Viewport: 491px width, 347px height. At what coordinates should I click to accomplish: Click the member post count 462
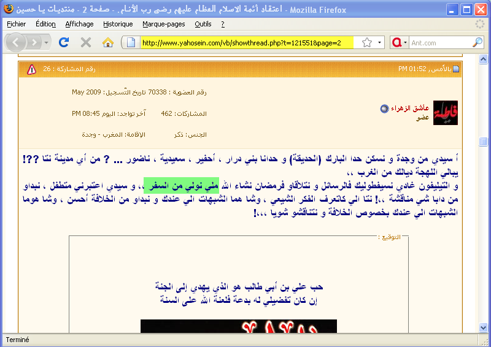pyautogui.click(x=166, y=113)
